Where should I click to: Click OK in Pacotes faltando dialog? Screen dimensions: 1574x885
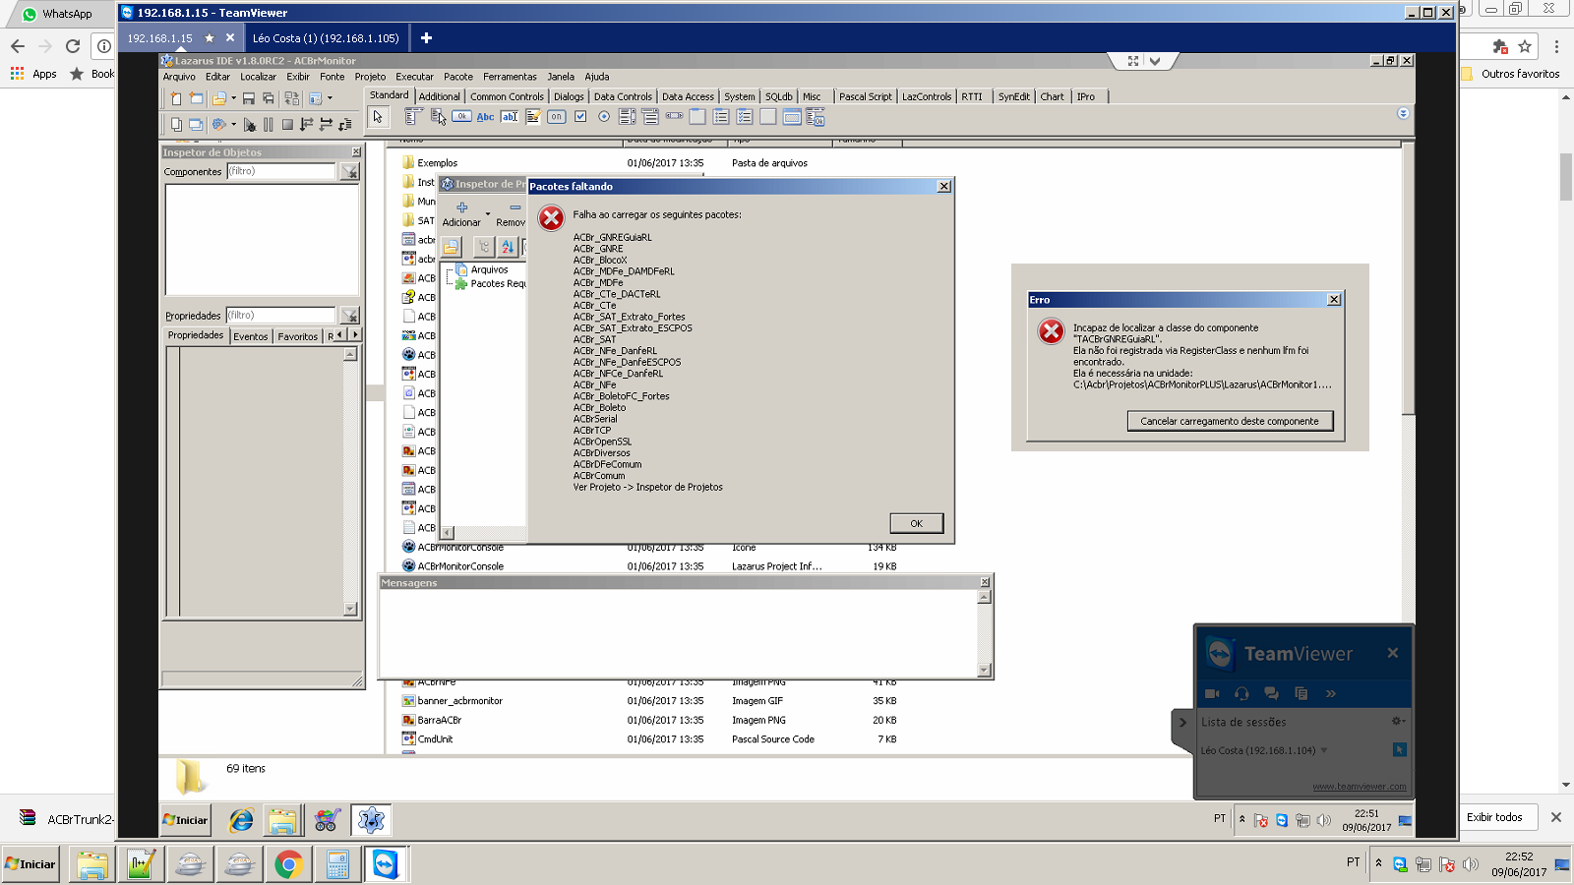click(916, 523)
